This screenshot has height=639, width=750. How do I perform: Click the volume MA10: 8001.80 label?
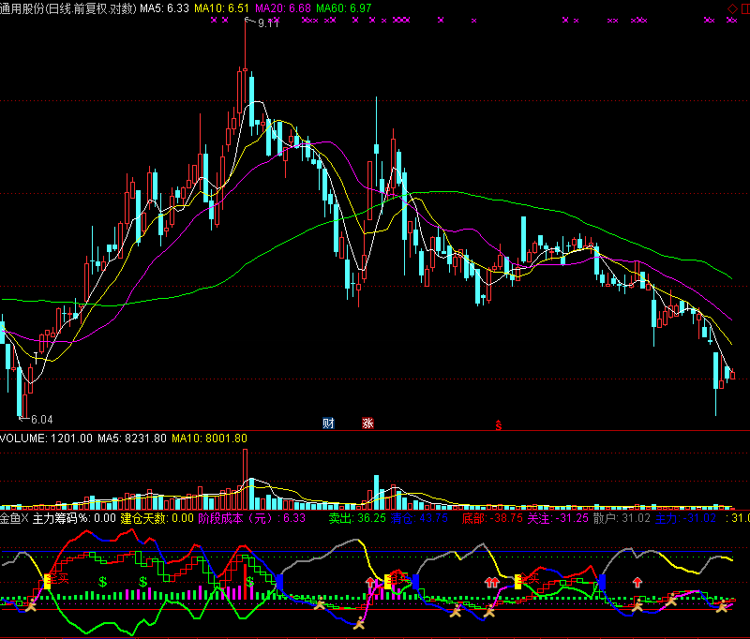point(209,438)
